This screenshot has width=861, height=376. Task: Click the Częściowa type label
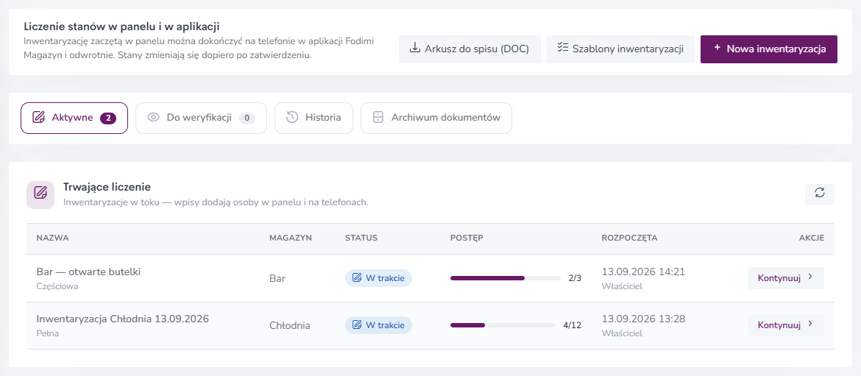[x=57, y=286]
